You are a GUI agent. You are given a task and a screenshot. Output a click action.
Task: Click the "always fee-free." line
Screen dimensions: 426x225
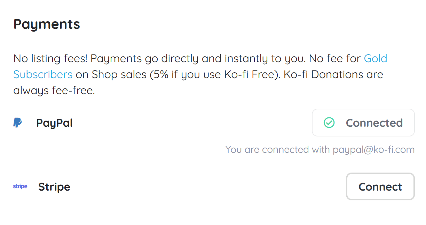[x=54, y=91]
